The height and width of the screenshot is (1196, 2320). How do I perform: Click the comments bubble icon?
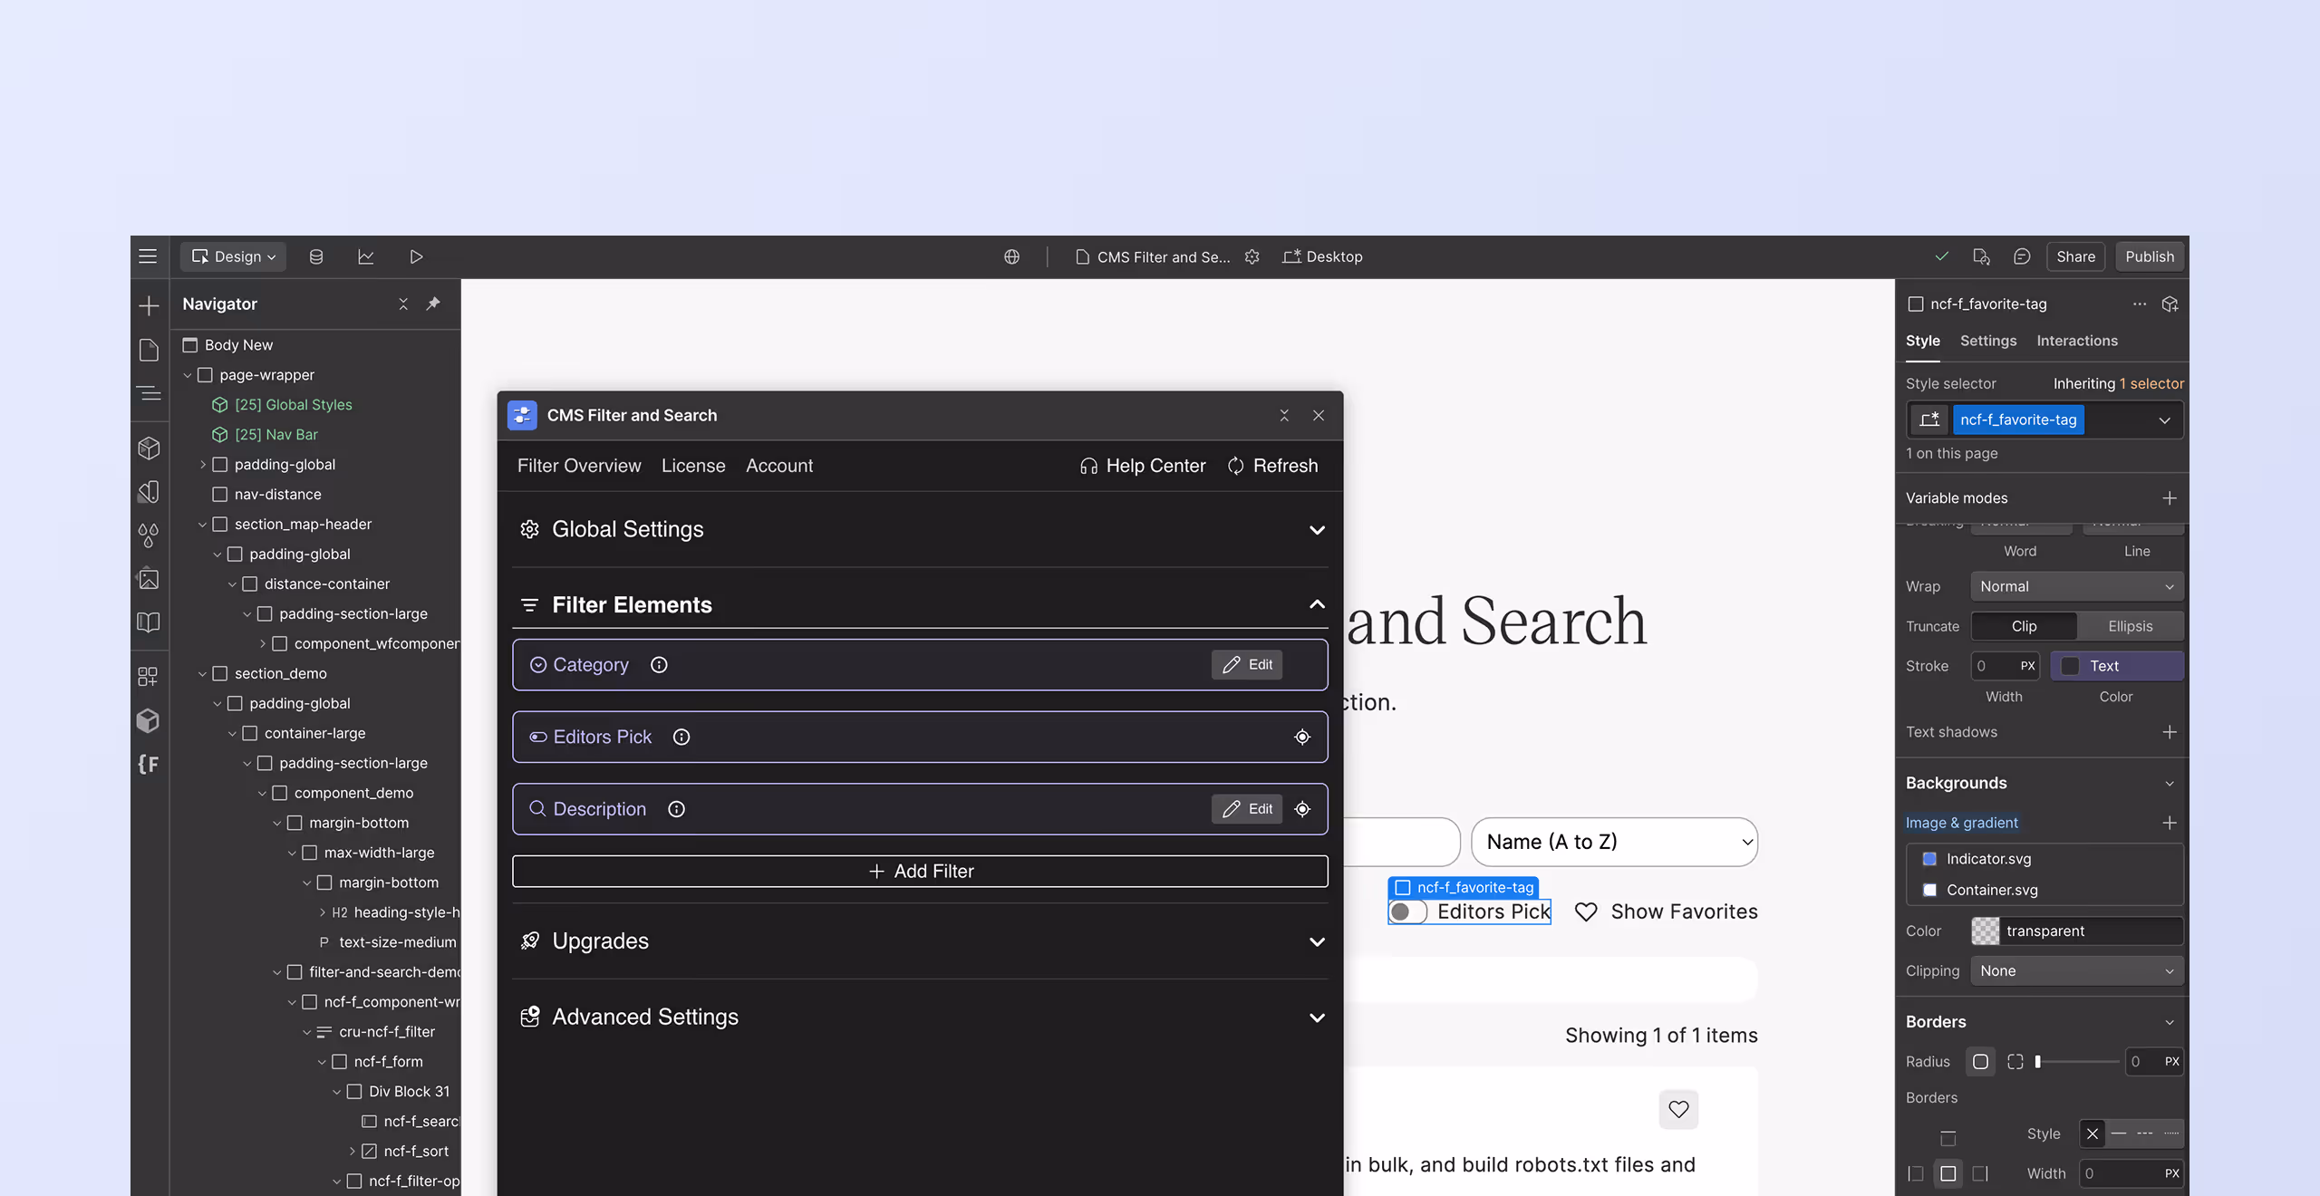(x=2022, y=256)
